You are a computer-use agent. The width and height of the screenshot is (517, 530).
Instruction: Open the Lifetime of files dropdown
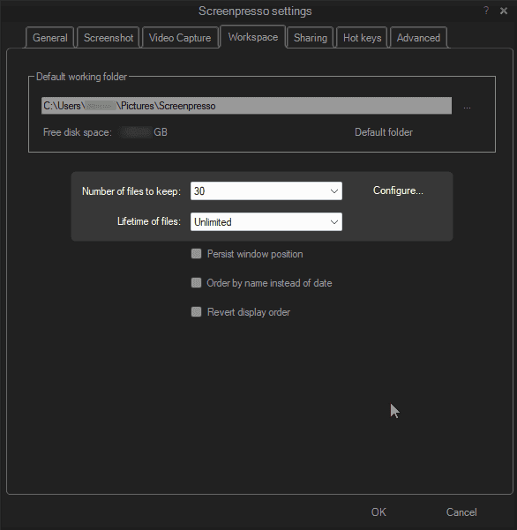coord(266,221)
